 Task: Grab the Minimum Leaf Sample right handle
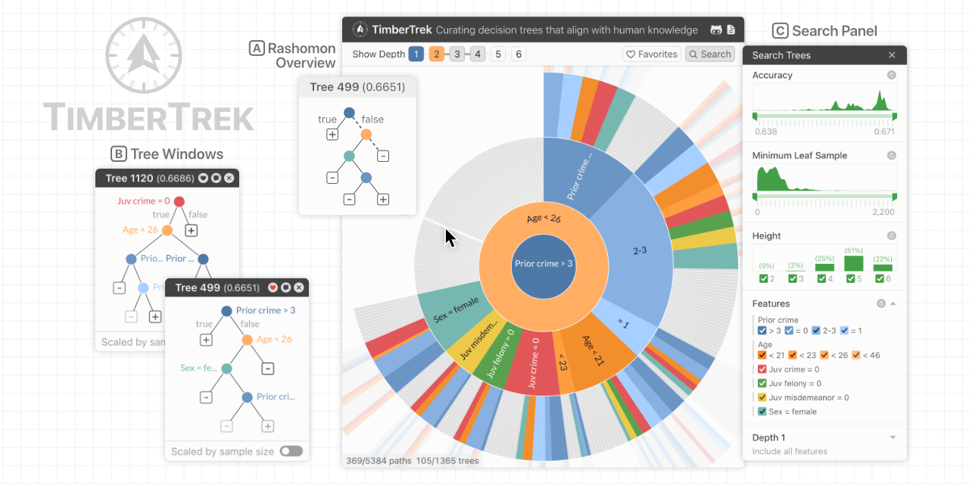895,197
